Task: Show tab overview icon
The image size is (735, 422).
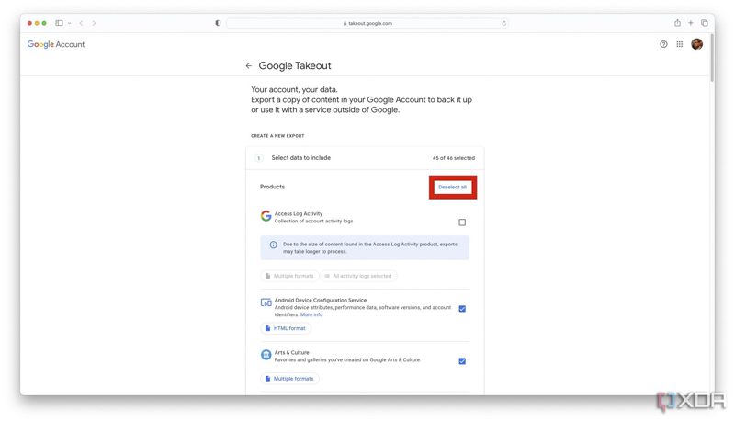Action: click(x=704, y=22)
